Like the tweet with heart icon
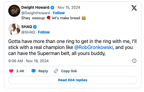 click(11, 71)
